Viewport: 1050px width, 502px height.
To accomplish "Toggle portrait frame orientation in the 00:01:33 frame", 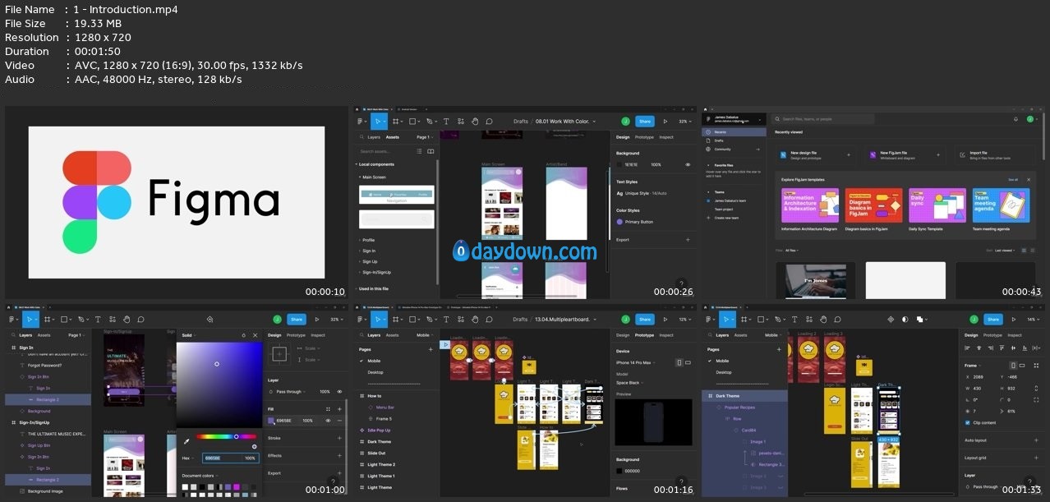I will tap(1015, 365).
